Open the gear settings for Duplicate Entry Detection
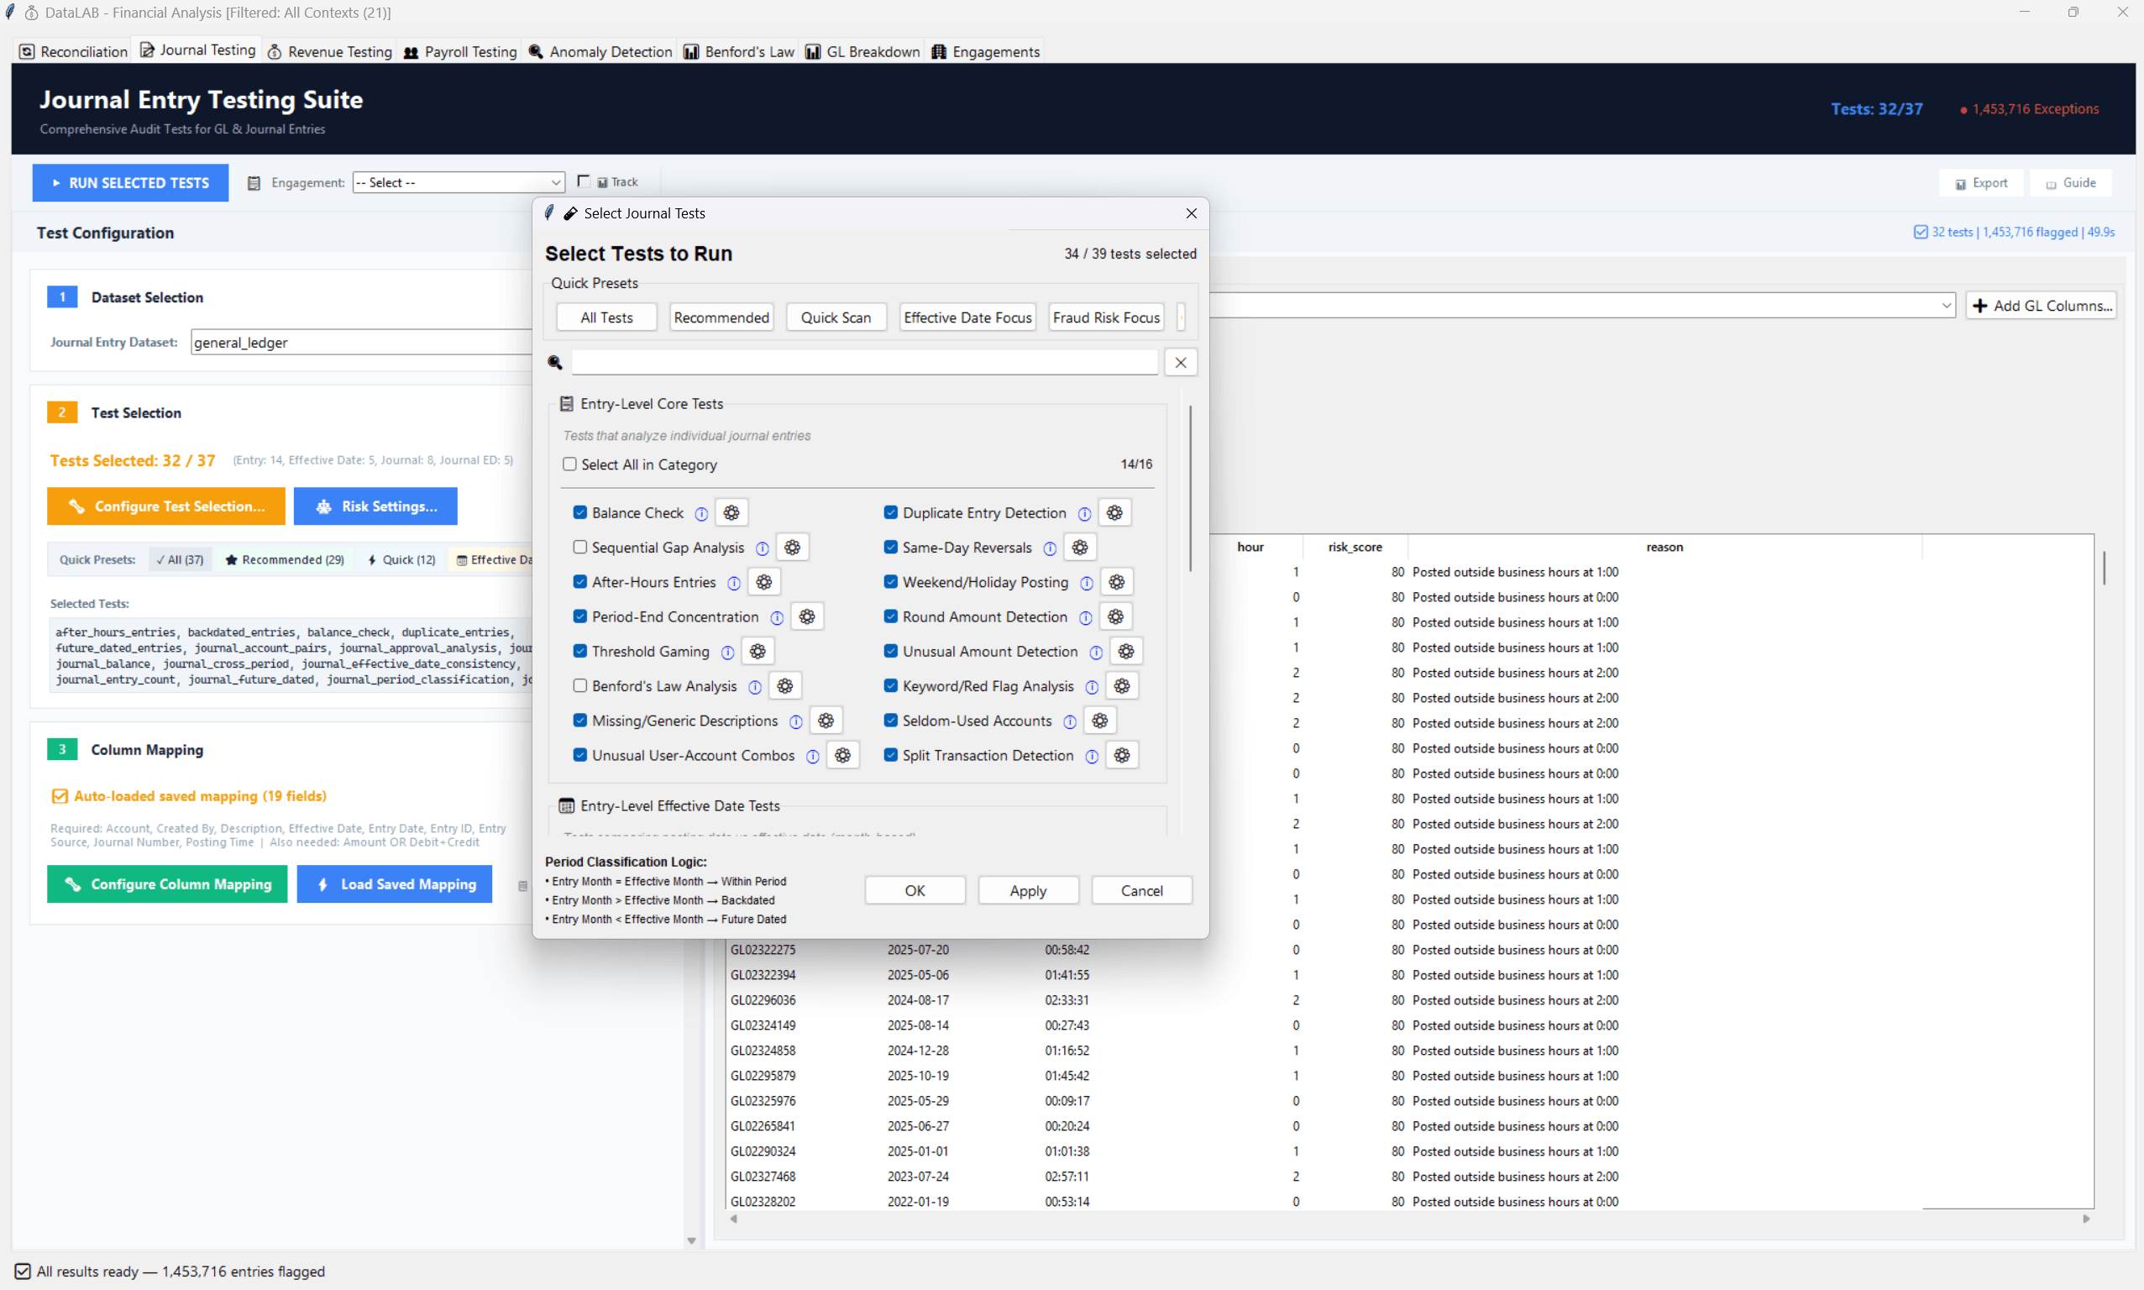Screen dimensions: 2144x1290 (1115, 513)
